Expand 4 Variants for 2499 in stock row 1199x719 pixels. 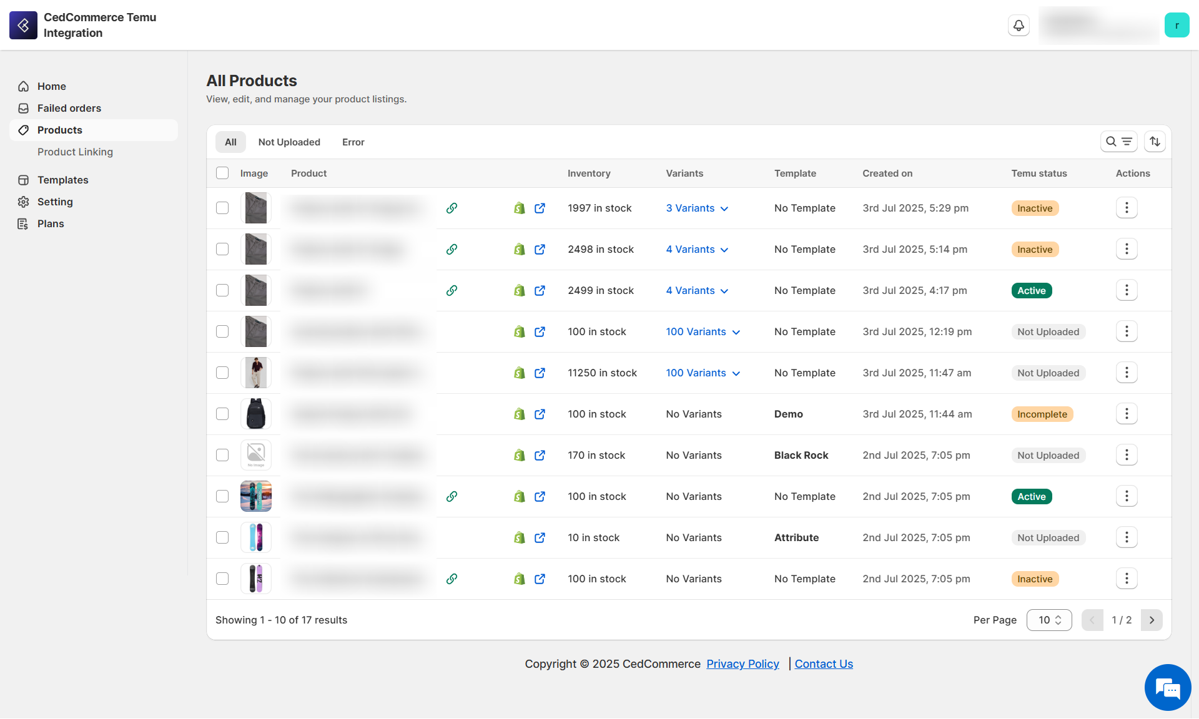[x=697, y=290]
